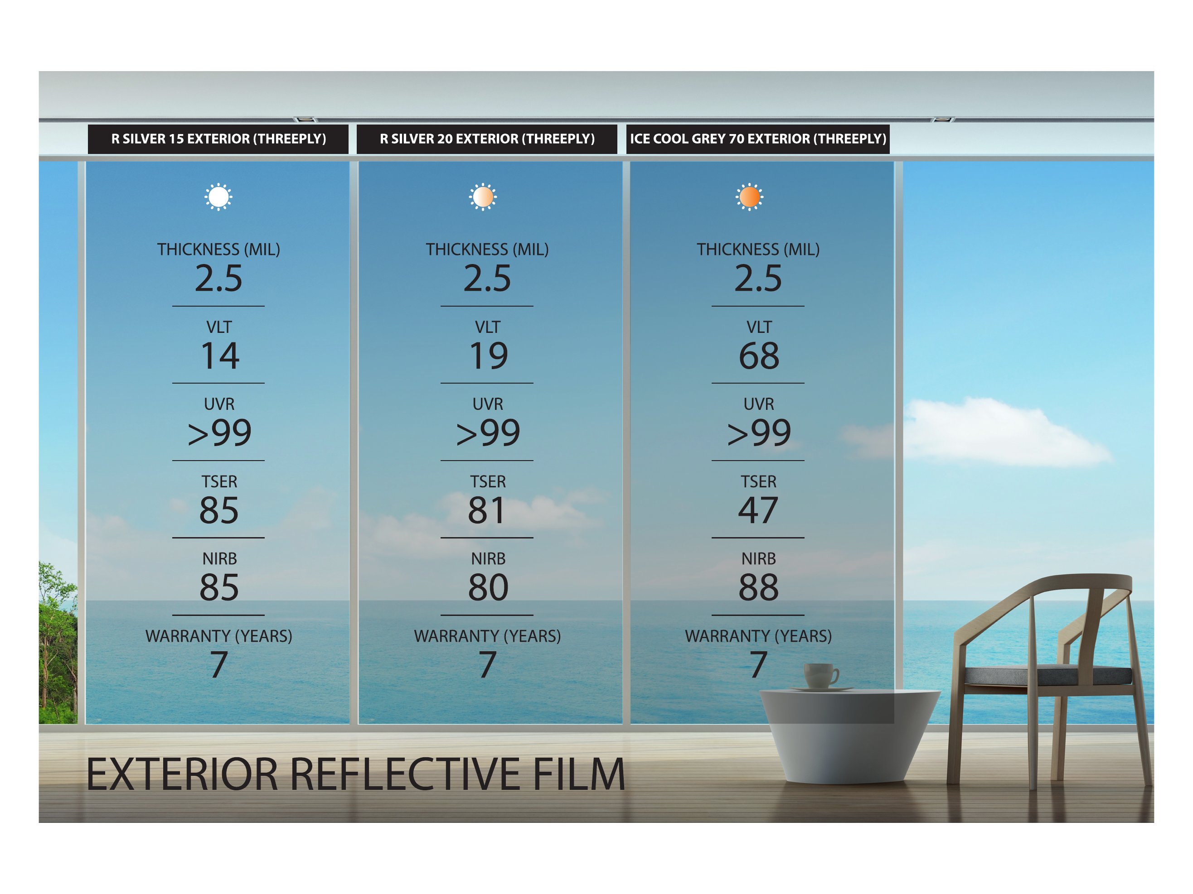Click the EXTERIOR REFLECTIVE FILM title
Screen dimensions: 1193x894
[355, 774]
